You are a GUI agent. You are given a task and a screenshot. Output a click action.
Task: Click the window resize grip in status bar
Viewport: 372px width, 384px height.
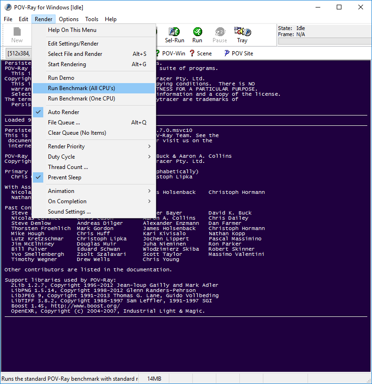pos(369,381)
